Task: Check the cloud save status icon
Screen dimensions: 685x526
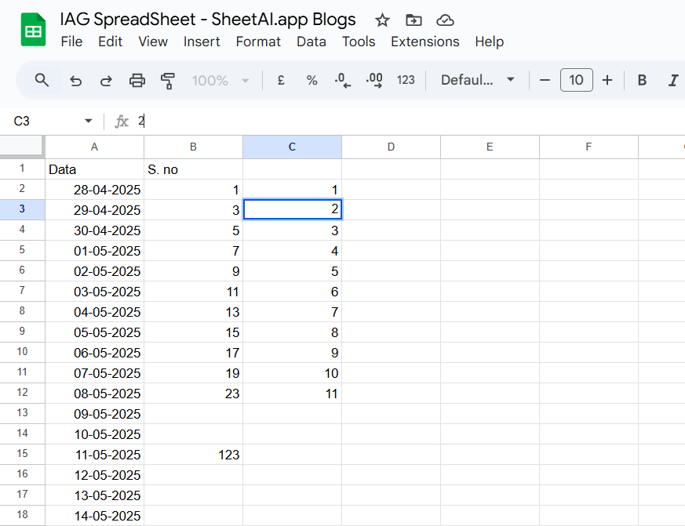Action: (445, 20)
